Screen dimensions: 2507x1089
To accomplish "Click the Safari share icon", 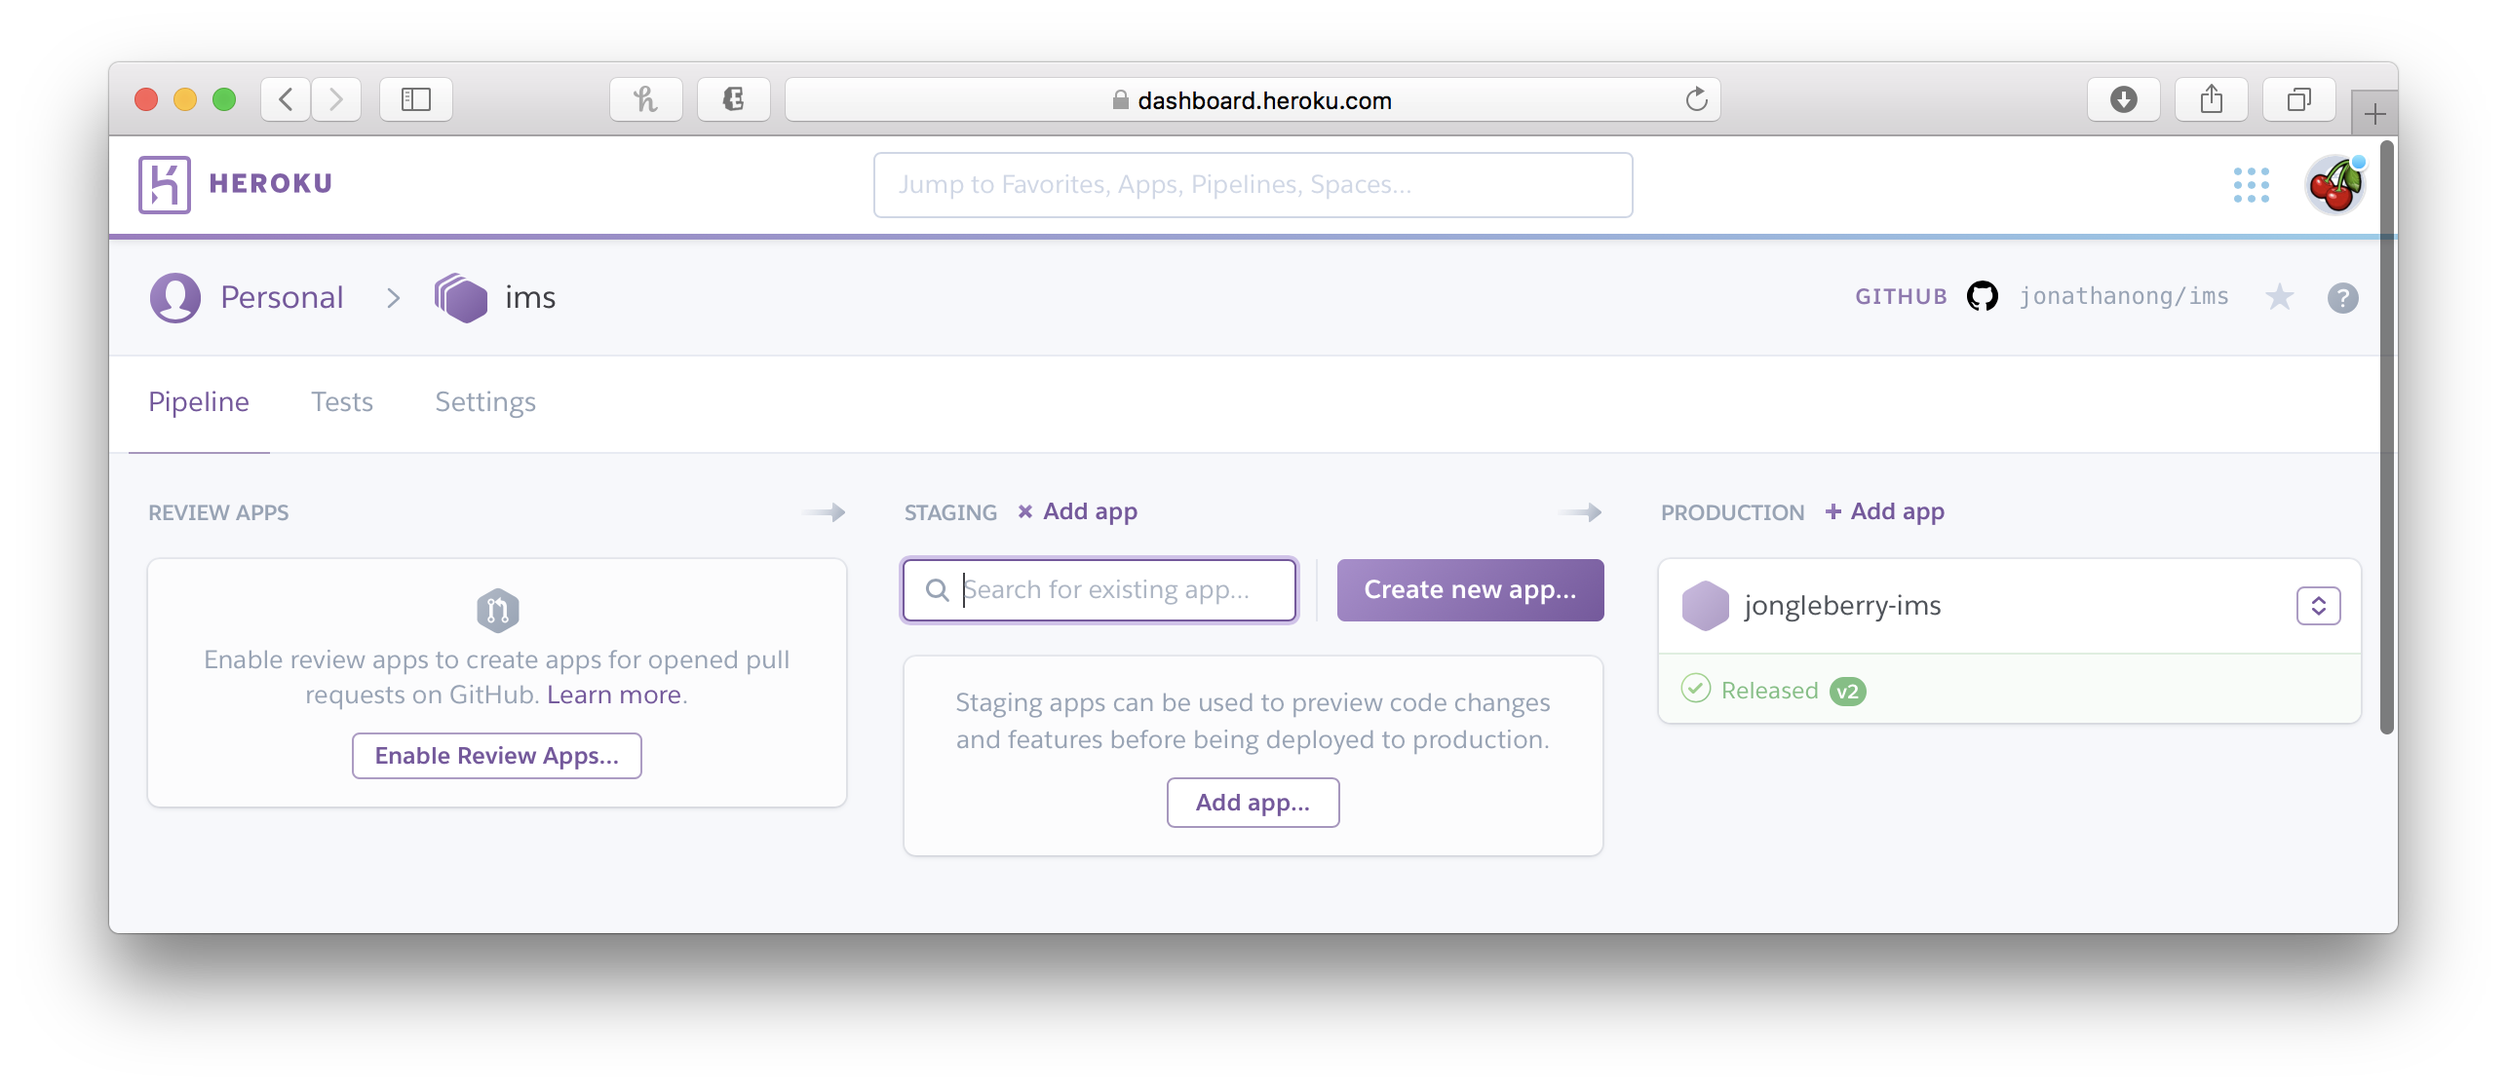I will (2211, 99).
